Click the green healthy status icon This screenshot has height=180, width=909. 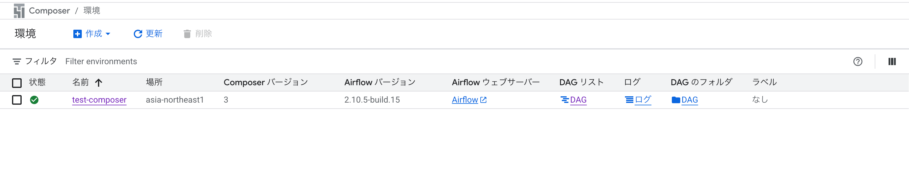pyautogui.click(x=34, y=100)
